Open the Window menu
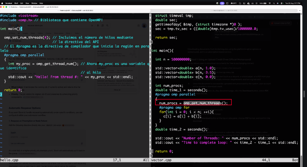This screenshot has width=307, height=167. [34, 3]
